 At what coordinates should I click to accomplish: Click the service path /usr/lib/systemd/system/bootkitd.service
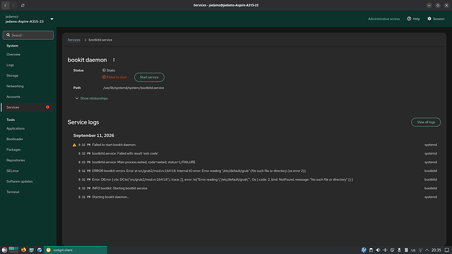pyautogui.click(x=134, y=88)
